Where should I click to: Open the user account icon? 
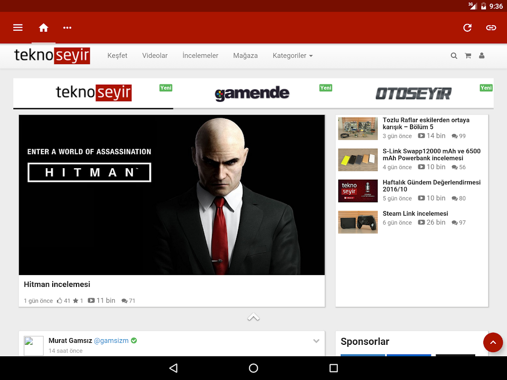click(x=482, y=56)
